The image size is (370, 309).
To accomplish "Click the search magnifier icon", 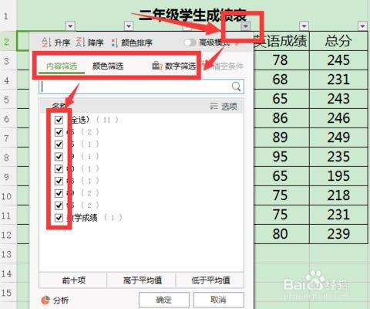I will pos(236,87).
